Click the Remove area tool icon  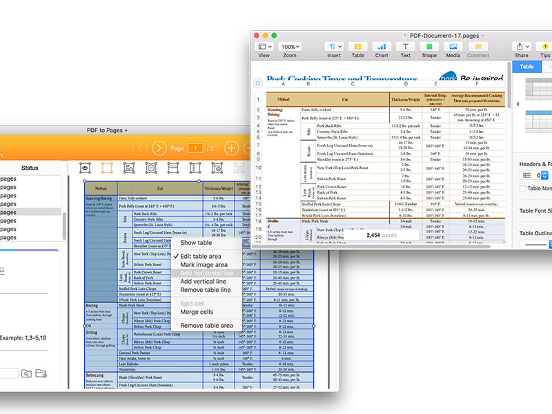[151, 168]
